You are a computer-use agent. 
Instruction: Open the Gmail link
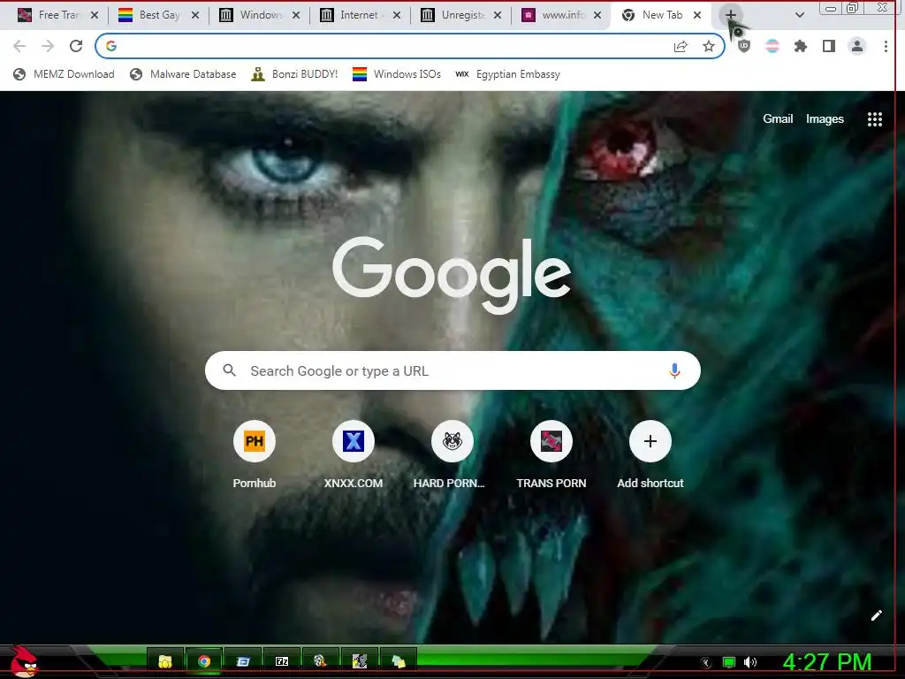pos(778,119)
